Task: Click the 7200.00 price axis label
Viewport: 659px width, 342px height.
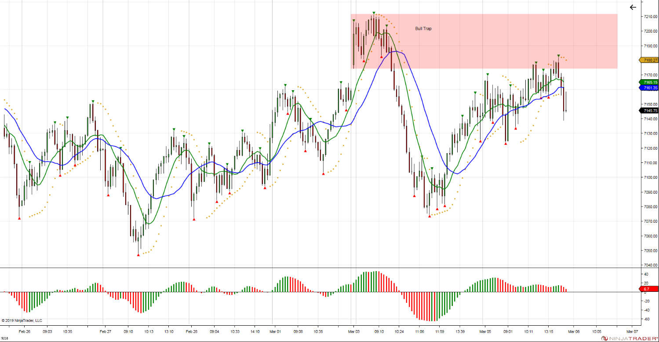Action: click(650, 31)
